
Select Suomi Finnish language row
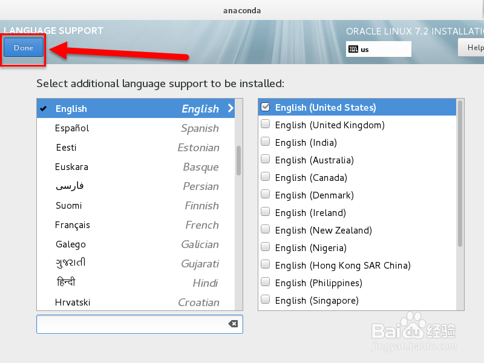[136, 206]
